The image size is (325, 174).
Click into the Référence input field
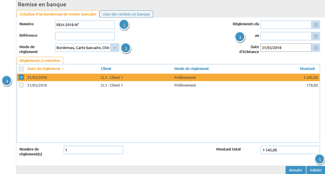point(85,36)
